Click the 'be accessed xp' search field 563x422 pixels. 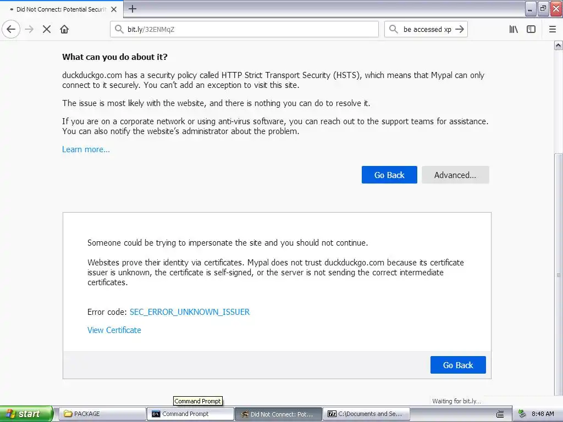click(427, 29)
